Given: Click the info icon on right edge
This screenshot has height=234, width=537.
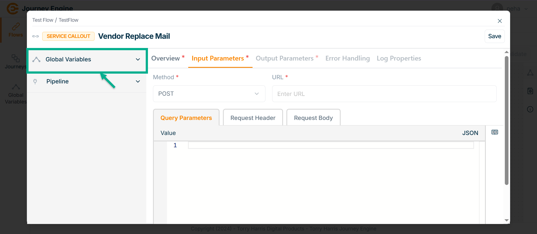Looking at the screenshot, I should click(530, 109).
